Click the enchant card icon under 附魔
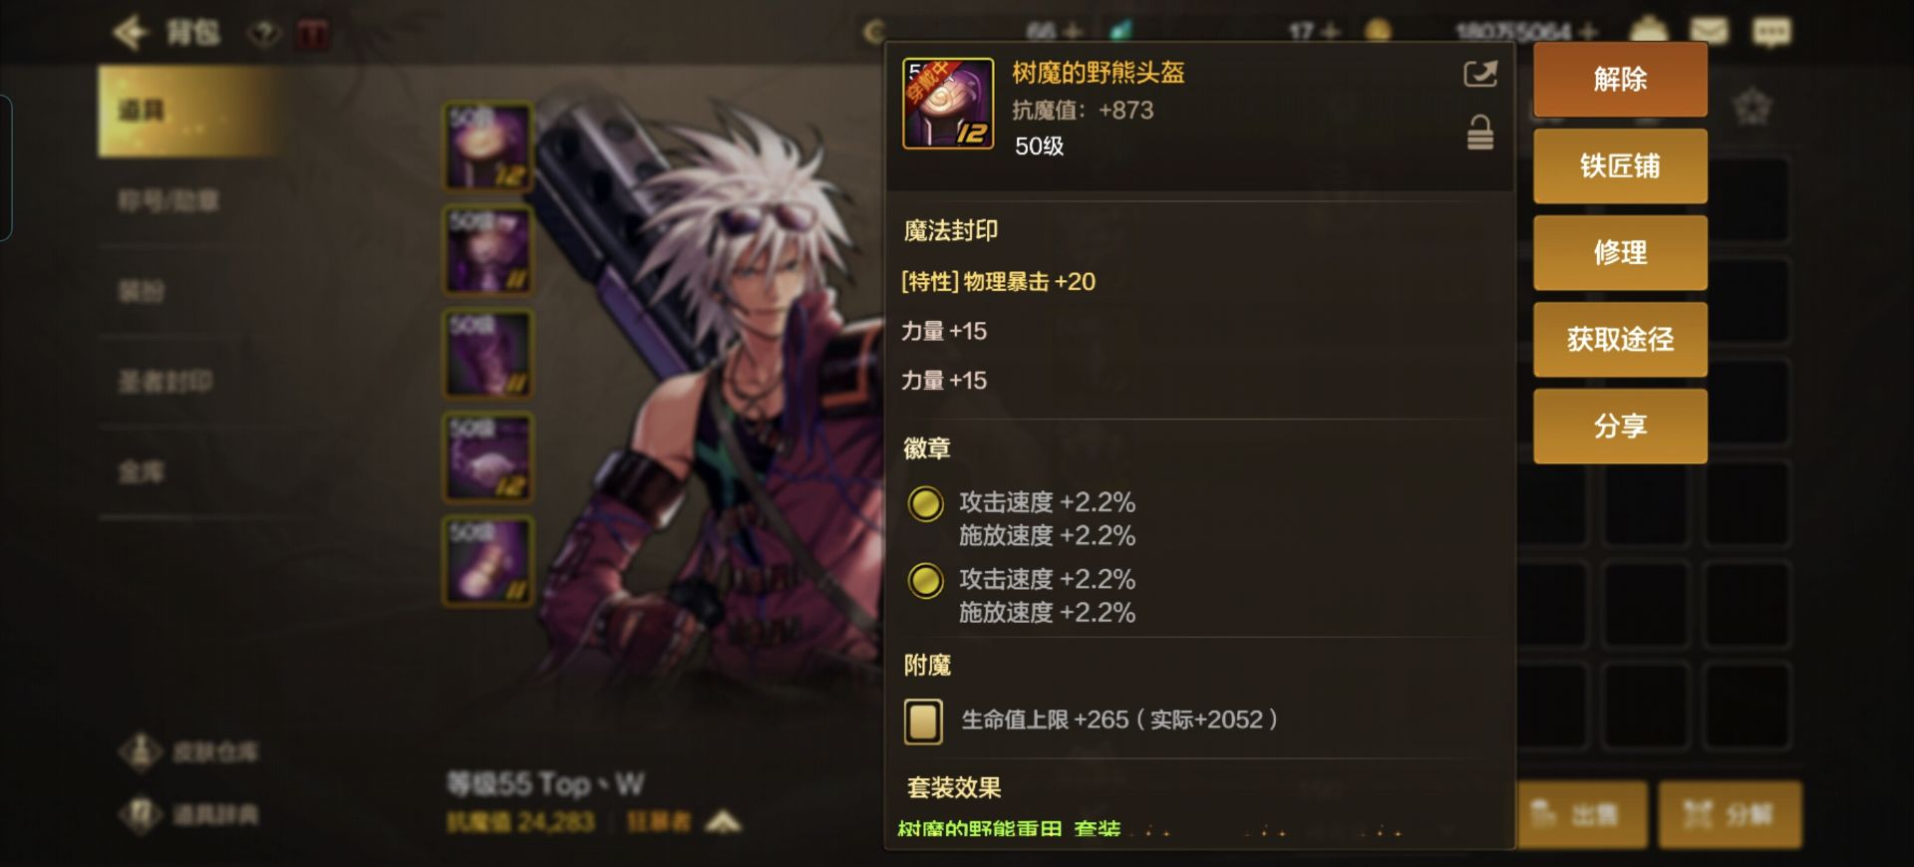 (923, 721)
